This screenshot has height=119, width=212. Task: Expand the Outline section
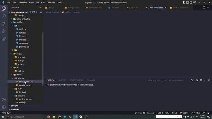pyautogui.click(x=14, y=106)
